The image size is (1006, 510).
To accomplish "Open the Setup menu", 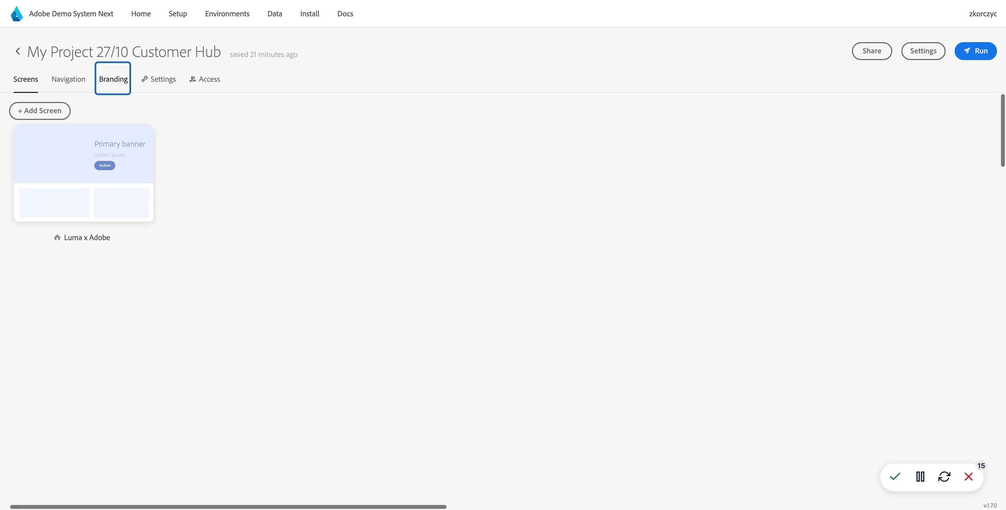I will 178,14.
